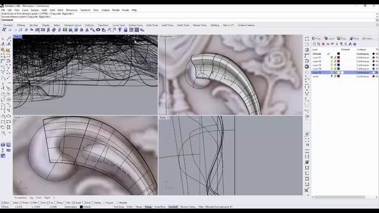Toggle Perp object snap checkbox

pos(56,203)
